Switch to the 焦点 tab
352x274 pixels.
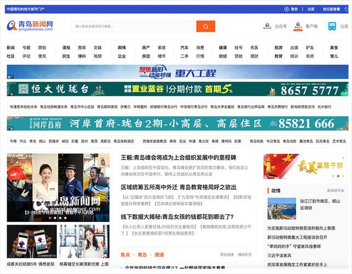tap(125, 255)
